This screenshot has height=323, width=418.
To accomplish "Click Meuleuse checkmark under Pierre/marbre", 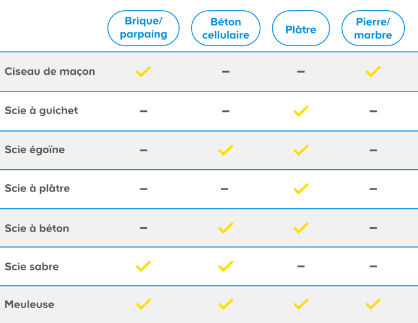I will coord(373,304).
